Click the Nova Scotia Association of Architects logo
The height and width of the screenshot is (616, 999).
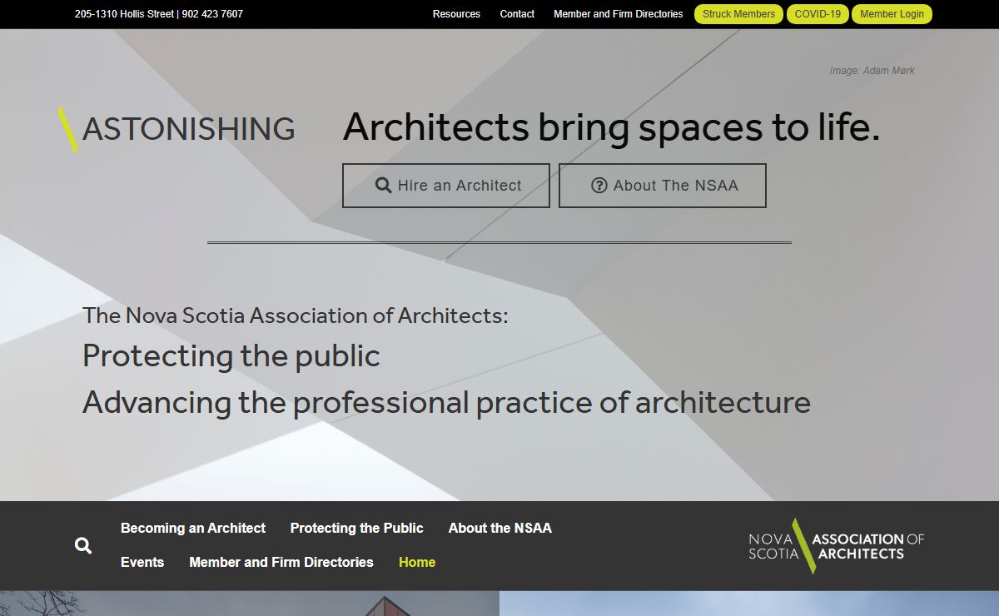[836, 546]
